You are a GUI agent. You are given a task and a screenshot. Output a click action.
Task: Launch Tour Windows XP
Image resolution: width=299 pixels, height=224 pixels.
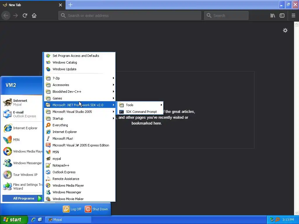click(x=22, y=175)
